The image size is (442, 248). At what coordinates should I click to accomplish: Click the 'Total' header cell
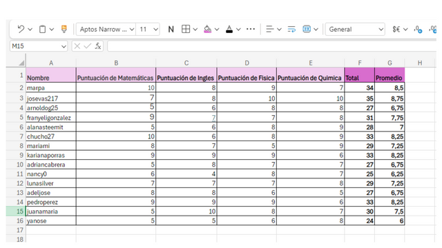tap(360, 75)
